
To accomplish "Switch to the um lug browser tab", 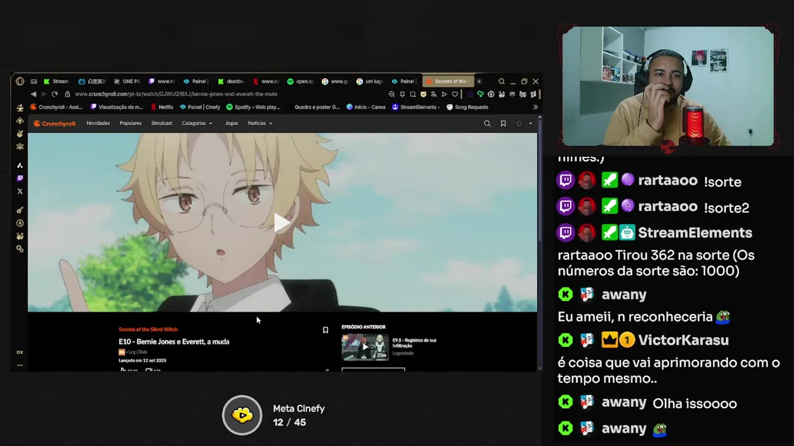I will (370, 81).
